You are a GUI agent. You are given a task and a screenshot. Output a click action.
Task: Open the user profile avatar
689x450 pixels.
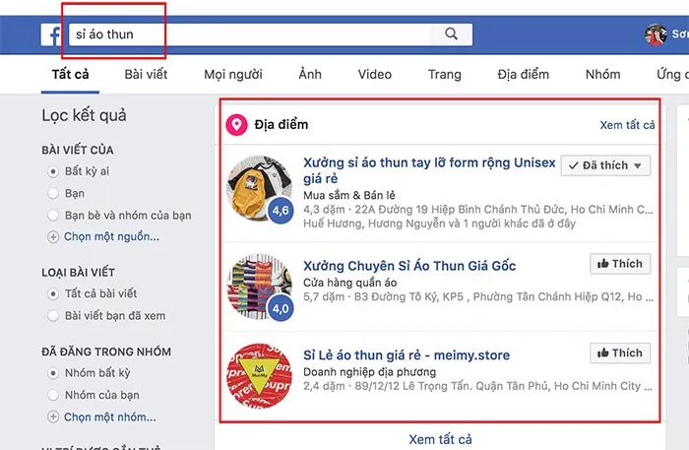point(656,34)
